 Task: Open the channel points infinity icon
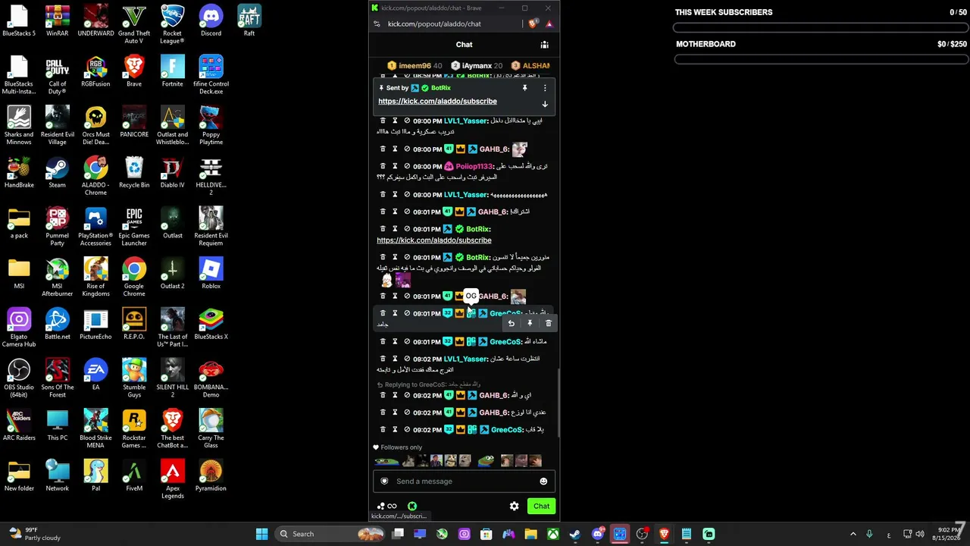click(x=392, y=506)
